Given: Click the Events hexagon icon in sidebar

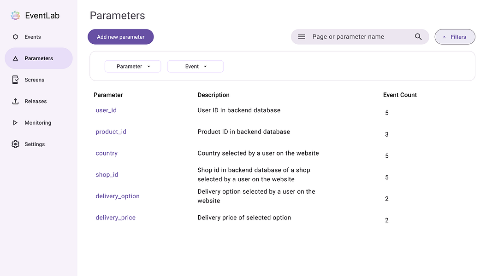Looking at the screenshot, I should pyautogui.click(x=15, y=37).
